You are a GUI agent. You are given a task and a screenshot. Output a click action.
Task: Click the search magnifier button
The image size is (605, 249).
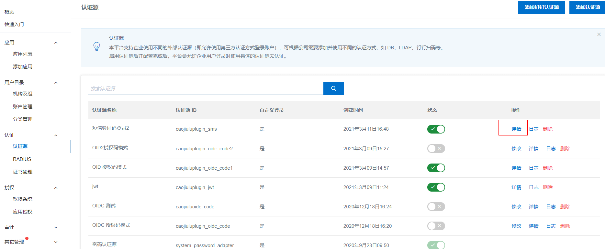[333, 88]
